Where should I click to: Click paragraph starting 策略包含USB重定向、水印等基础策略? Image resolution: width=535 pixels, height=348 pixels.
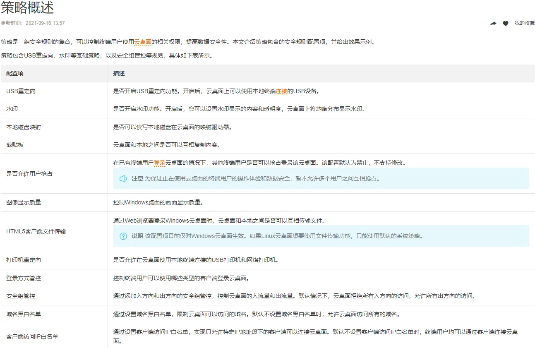click(x=107, y=55)
